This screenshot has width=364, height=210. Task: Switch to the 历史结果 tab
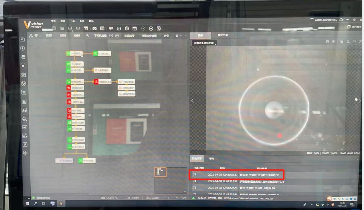[x=197, y=159]
